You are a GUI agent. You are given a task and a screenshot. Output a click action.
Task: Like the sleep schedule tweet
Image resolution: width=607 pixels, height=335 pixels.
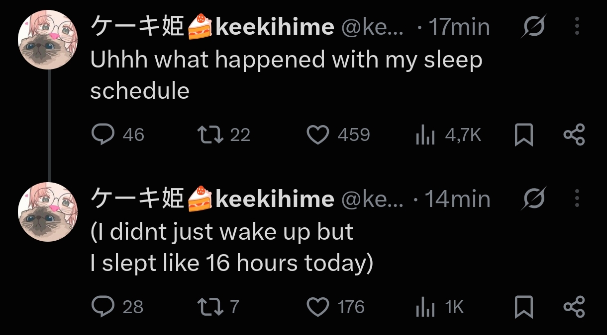(x=318, y=134)
